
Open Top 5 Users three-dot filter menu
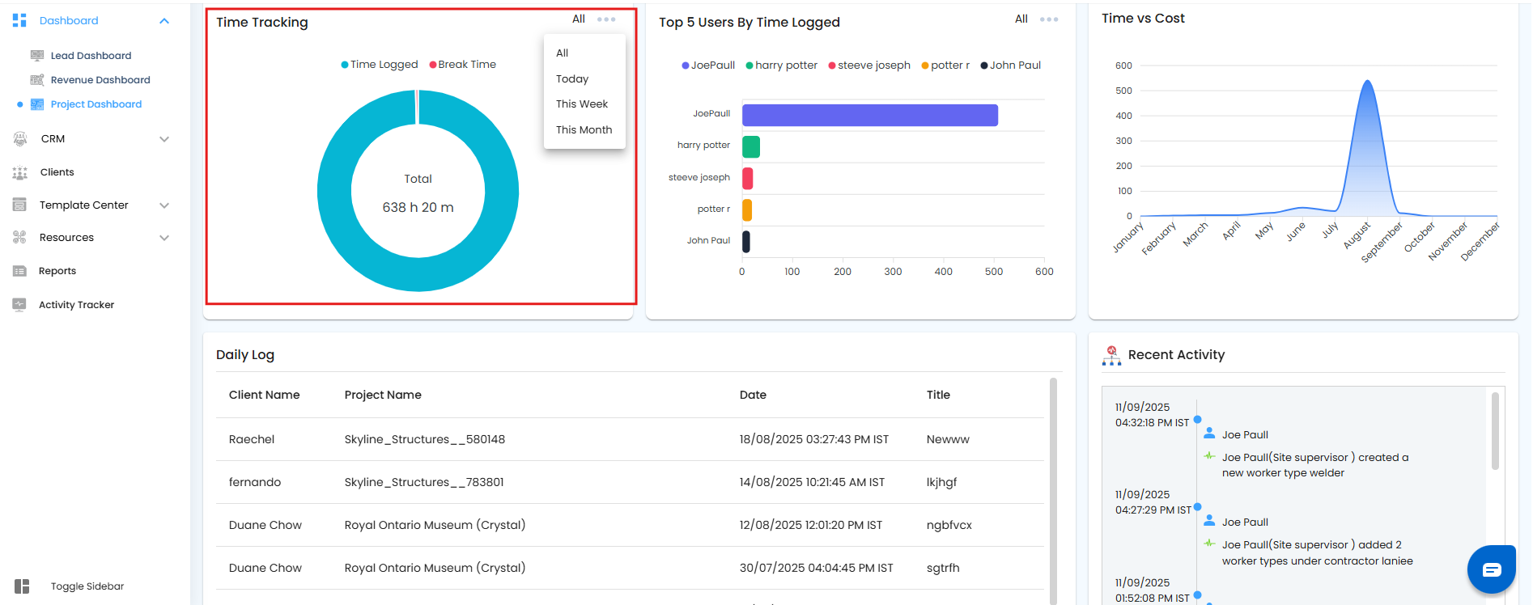[x=1049, y=19]
